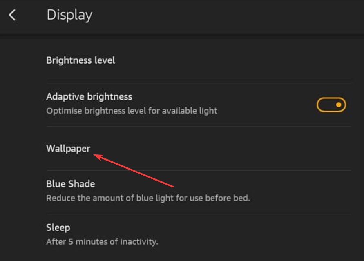Click the empty area right of Brightness level
Viewport: 364px width, 261px height.
[x=229, y=60]
